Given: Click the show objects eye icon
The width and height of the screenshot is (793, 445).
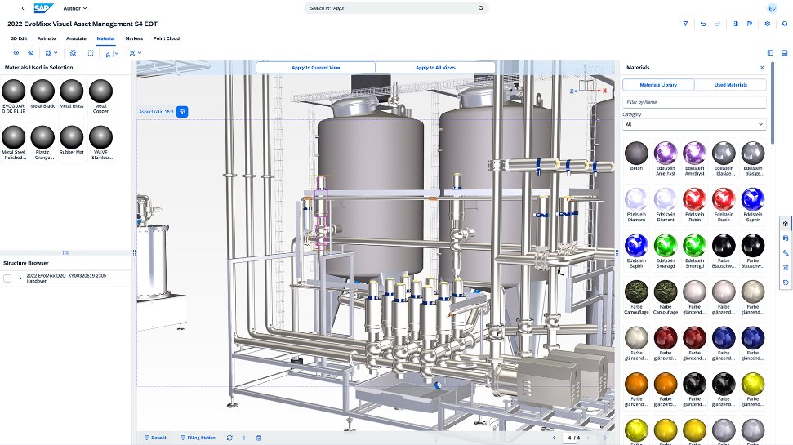Looking at the screenshot, I should click(x=16, y=52).
